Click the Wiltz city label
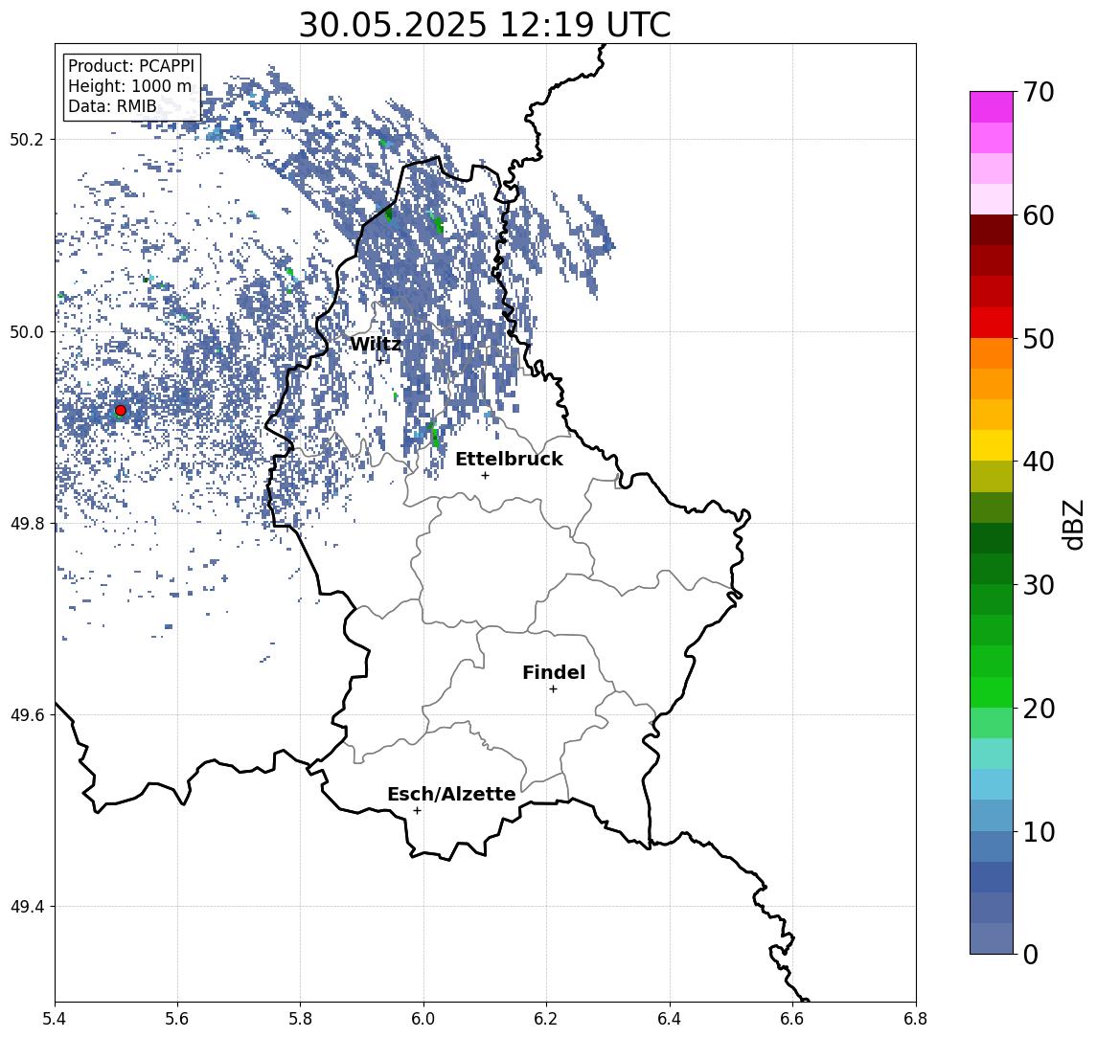Screen dimensions: 1097x1038 pos(376,344)
